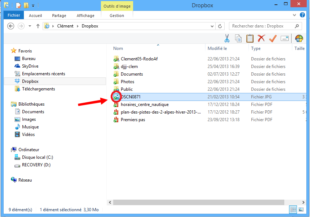Viewport: 310px width, 217px height.
Task: Open the Affichage ribbon tab
Action: 85,16
